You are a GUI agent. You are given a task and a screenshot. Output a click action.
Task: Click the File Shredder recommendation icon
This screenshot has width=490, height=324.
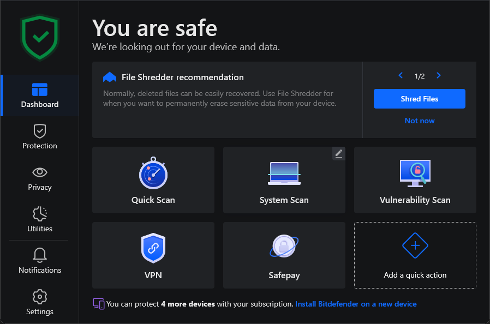(110, 77)
